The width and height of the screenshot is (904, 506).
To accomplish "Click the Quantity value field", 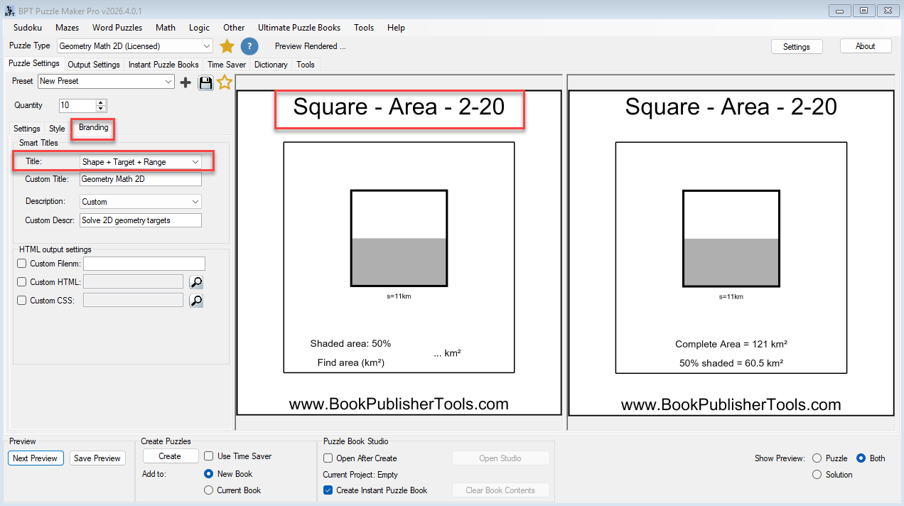I will click(x=77, y=105).
